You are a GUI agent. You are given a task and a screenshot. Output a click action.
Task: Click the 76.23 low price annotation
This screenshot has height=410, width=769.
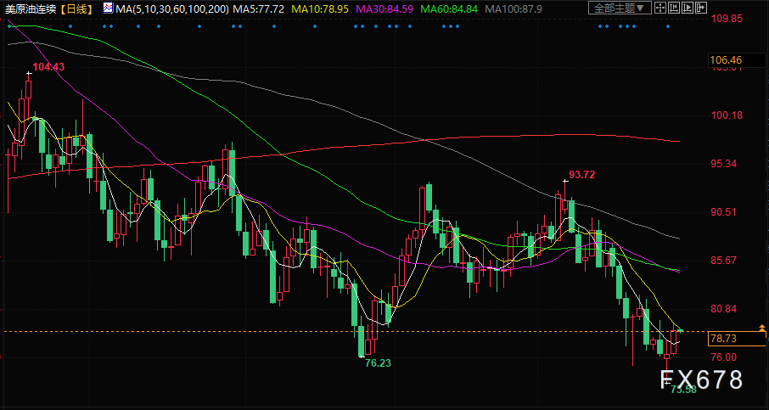click(379, 363)
